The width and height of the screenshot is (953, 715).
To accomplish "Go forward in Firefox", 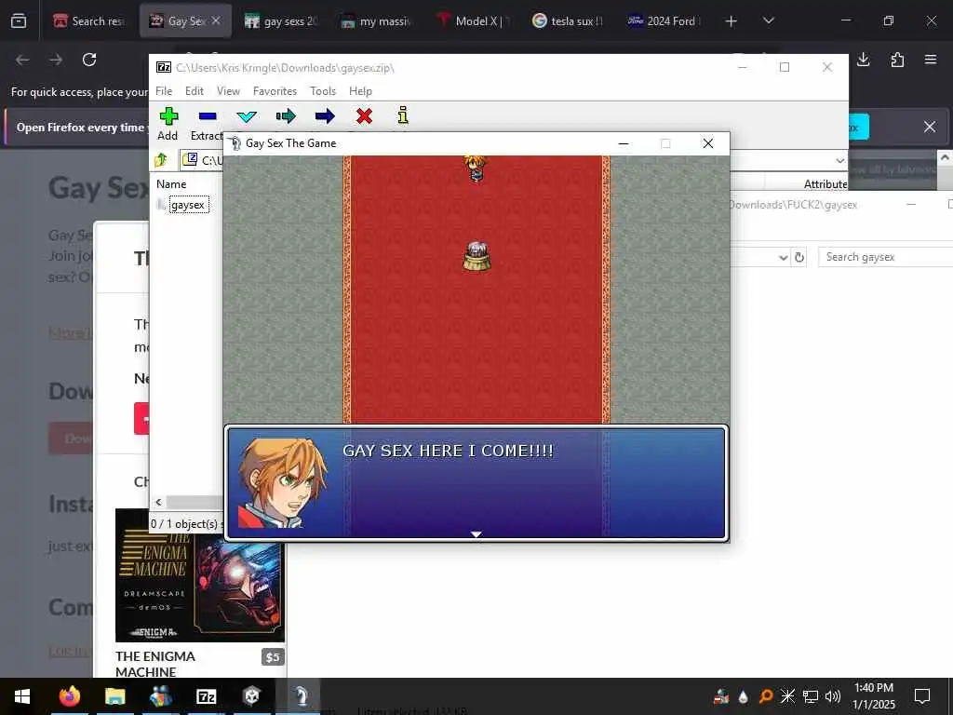I will pos(56,60).
